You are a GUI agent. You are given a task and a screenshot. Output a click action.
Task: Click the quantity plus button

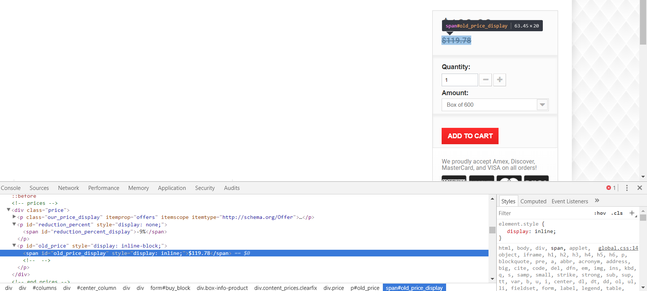(500, 80)
